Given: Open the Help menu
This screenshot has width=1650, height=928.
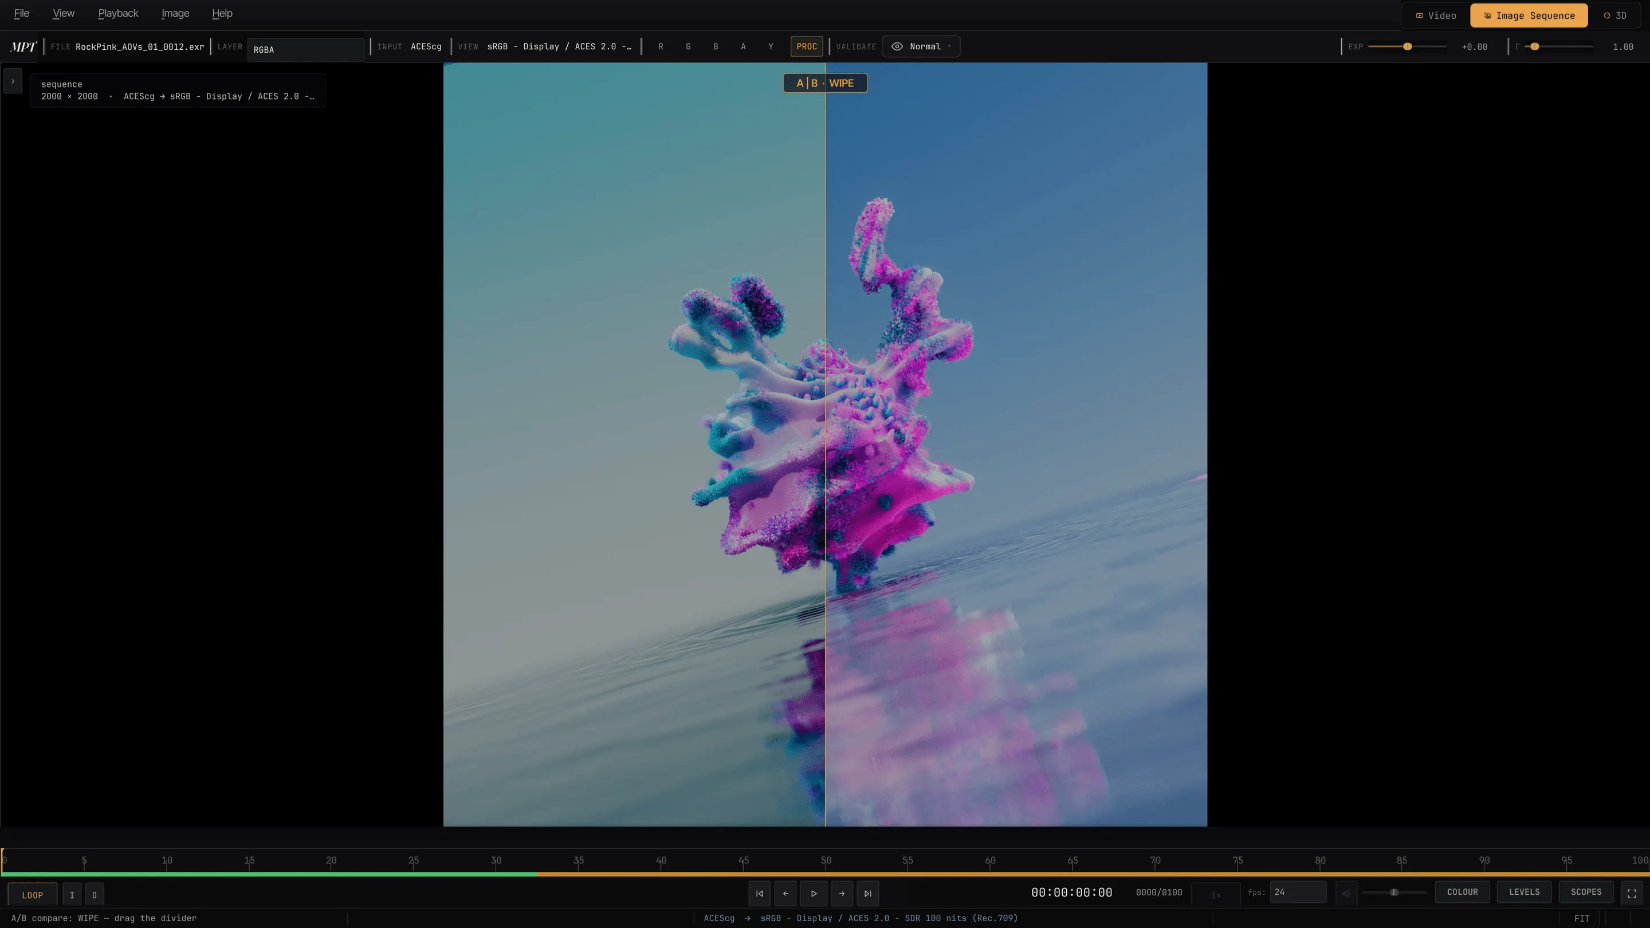Looking at the screenshot, I should pos(222,13).
